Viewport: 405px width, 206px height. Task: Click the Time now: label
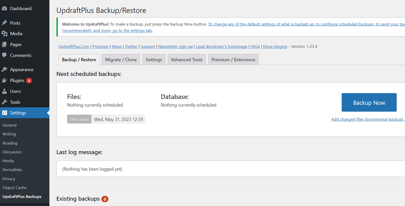(x=79, y=119)
